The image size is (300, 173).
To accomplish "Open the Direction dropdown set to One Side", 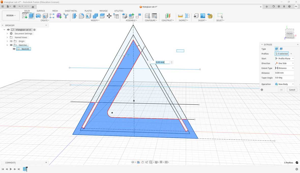I will point(284,63).
